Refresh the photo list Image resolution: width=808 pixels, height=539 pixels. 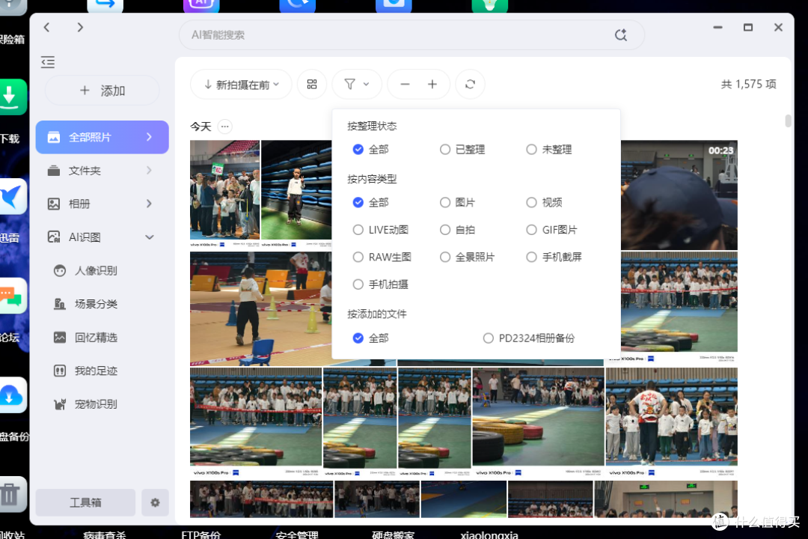point(470,85)
